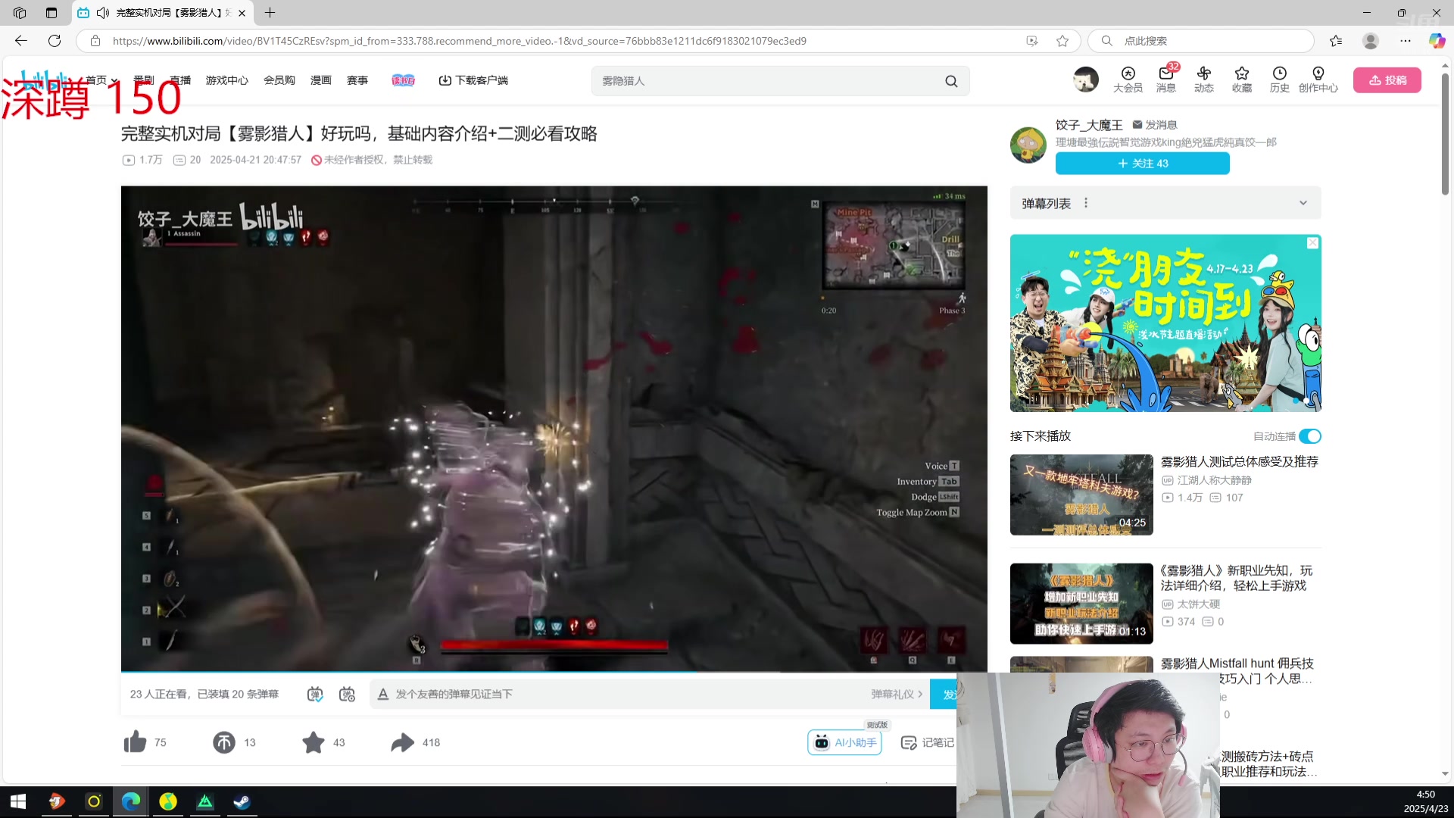Open danmaku settings toggle icon

pyautogui.click(x=347, y=694)
